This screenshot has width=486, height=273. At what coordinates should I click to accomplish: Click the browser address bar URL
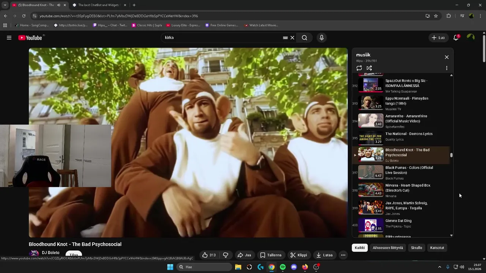(x=118, y=16)
